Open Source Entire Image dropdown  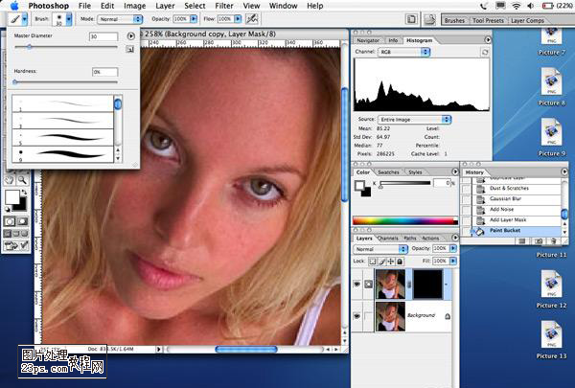[415, 120]
